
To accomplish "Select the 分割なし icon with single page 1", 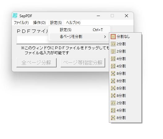I will point(113,37).
